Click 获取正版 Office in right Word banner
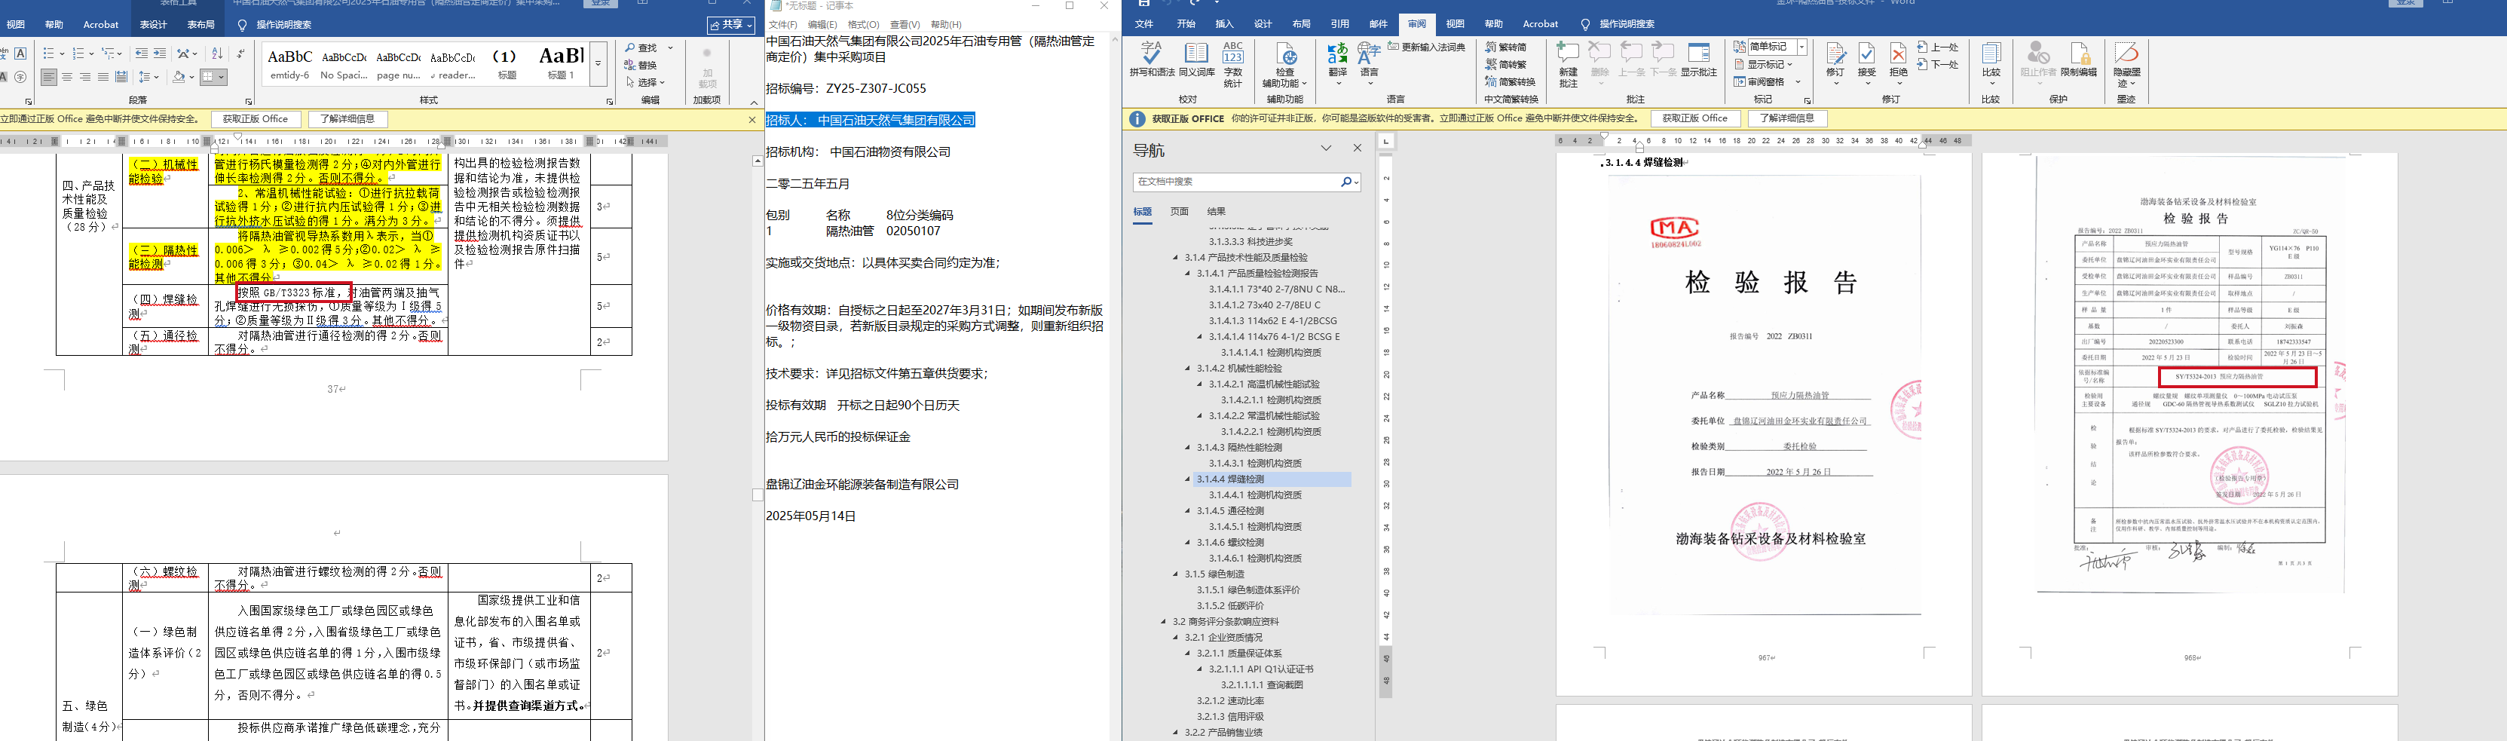The image size is (2507, 741). tap(1694, 119)
